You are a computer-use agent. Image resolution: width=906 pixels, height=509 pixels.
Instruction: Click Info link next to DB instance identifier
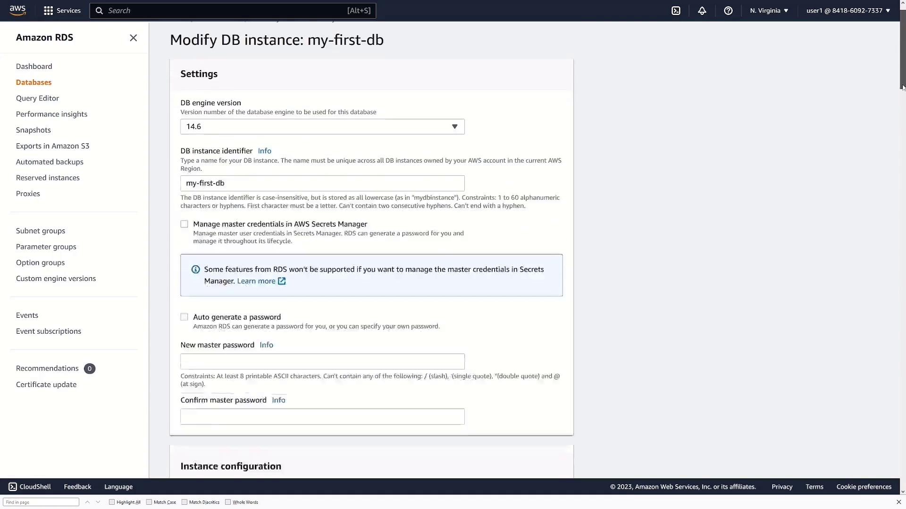pyautogui.click(x=264, y=151)
